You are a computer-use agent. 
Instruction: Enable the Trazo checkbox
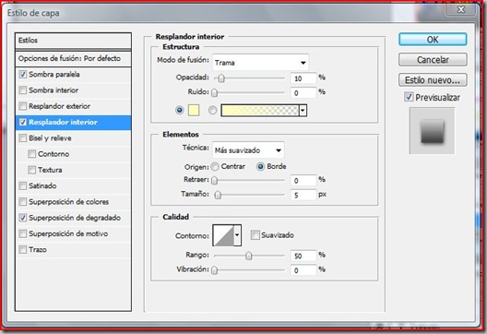tap(23, 249)
